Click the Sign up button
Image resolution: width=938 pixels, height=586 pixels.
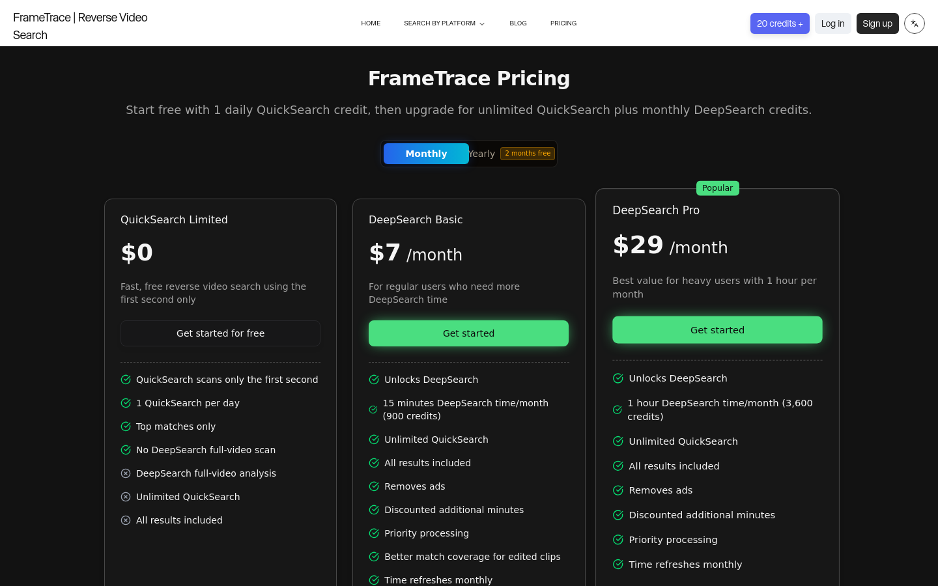pyautogui.click(x=877, y=23)
